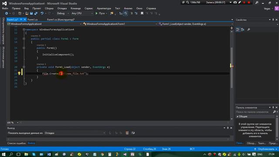Click the toolbox search field
Image resolution: width=279 pixels, height=157 pixels.
coord(254,112)
